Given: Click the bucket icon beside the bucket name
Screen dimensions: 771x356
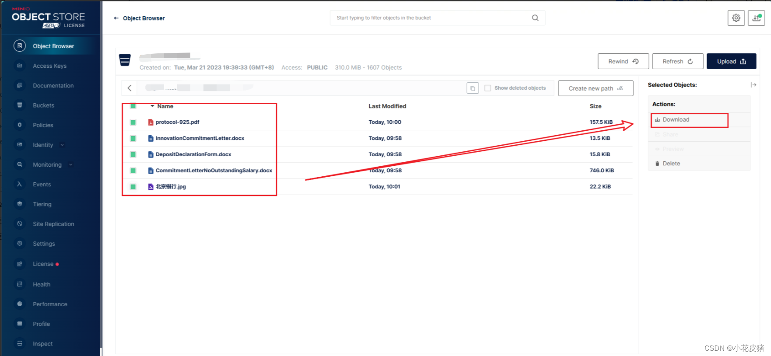Looking at the screenshot, I should pos(125,60).
